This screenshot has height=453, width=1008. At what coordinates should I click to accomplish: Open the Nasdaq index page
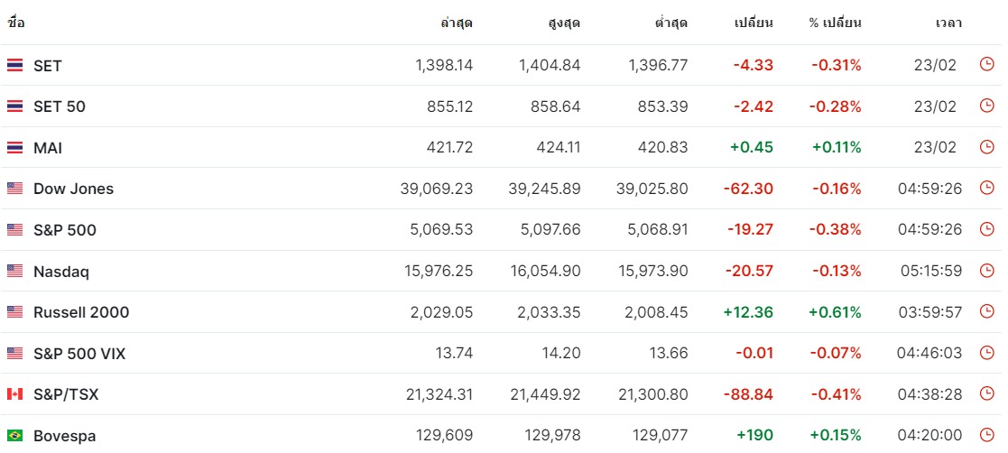pyautogui.click(x=61, y=272)
